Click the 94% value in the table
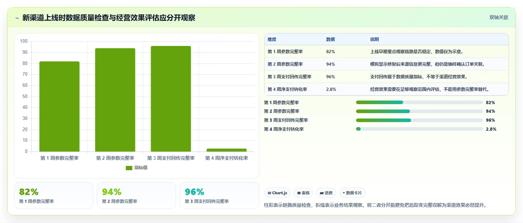 click(330, 64)
